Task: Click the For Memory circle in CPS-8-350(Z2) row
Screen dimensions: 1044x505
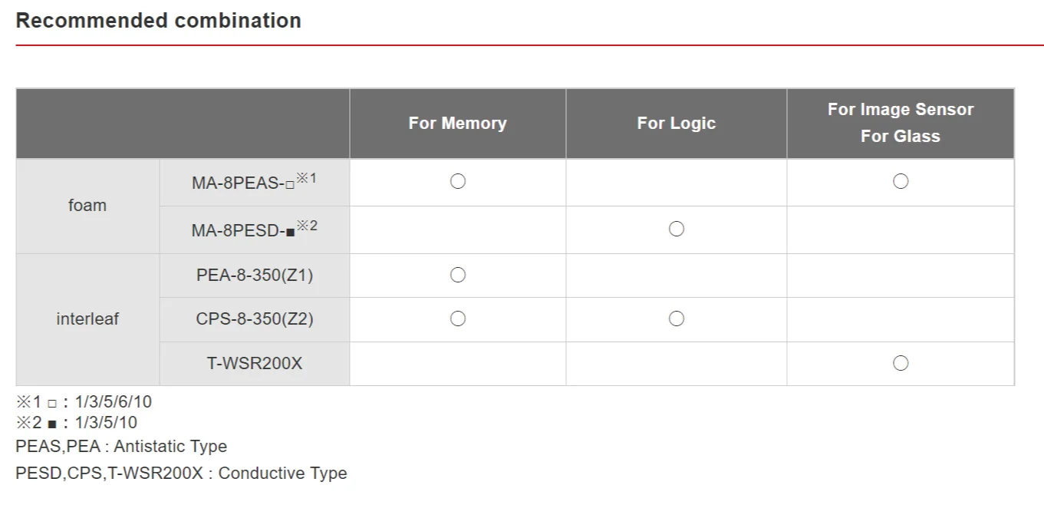Action: click(x=458, y=319)
